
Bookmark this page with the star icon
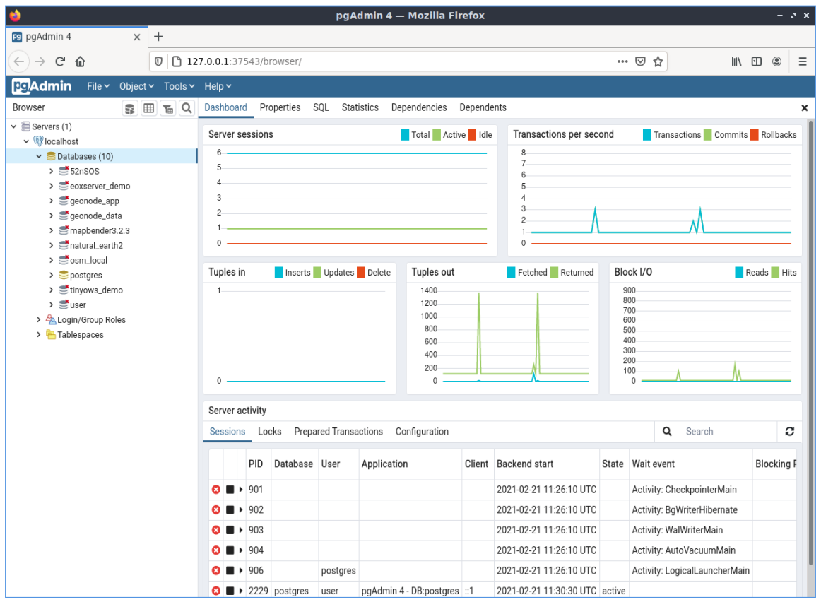click(x=658, y=61)
